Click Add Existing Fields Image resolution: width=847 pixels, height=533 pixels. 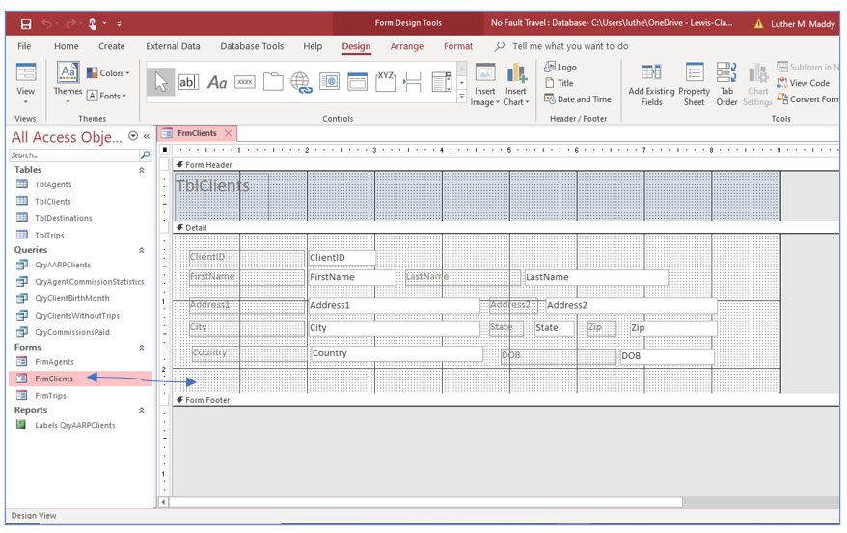click(651, 85)
